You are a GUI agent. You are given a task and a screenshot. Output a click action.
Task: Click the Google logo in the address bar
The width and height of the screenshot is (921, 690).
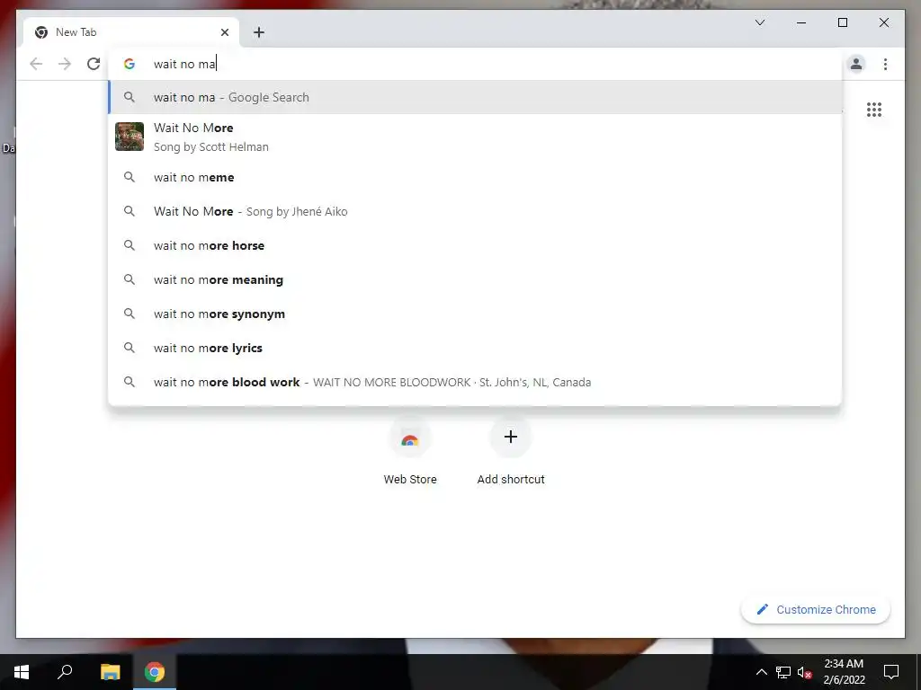130,64
